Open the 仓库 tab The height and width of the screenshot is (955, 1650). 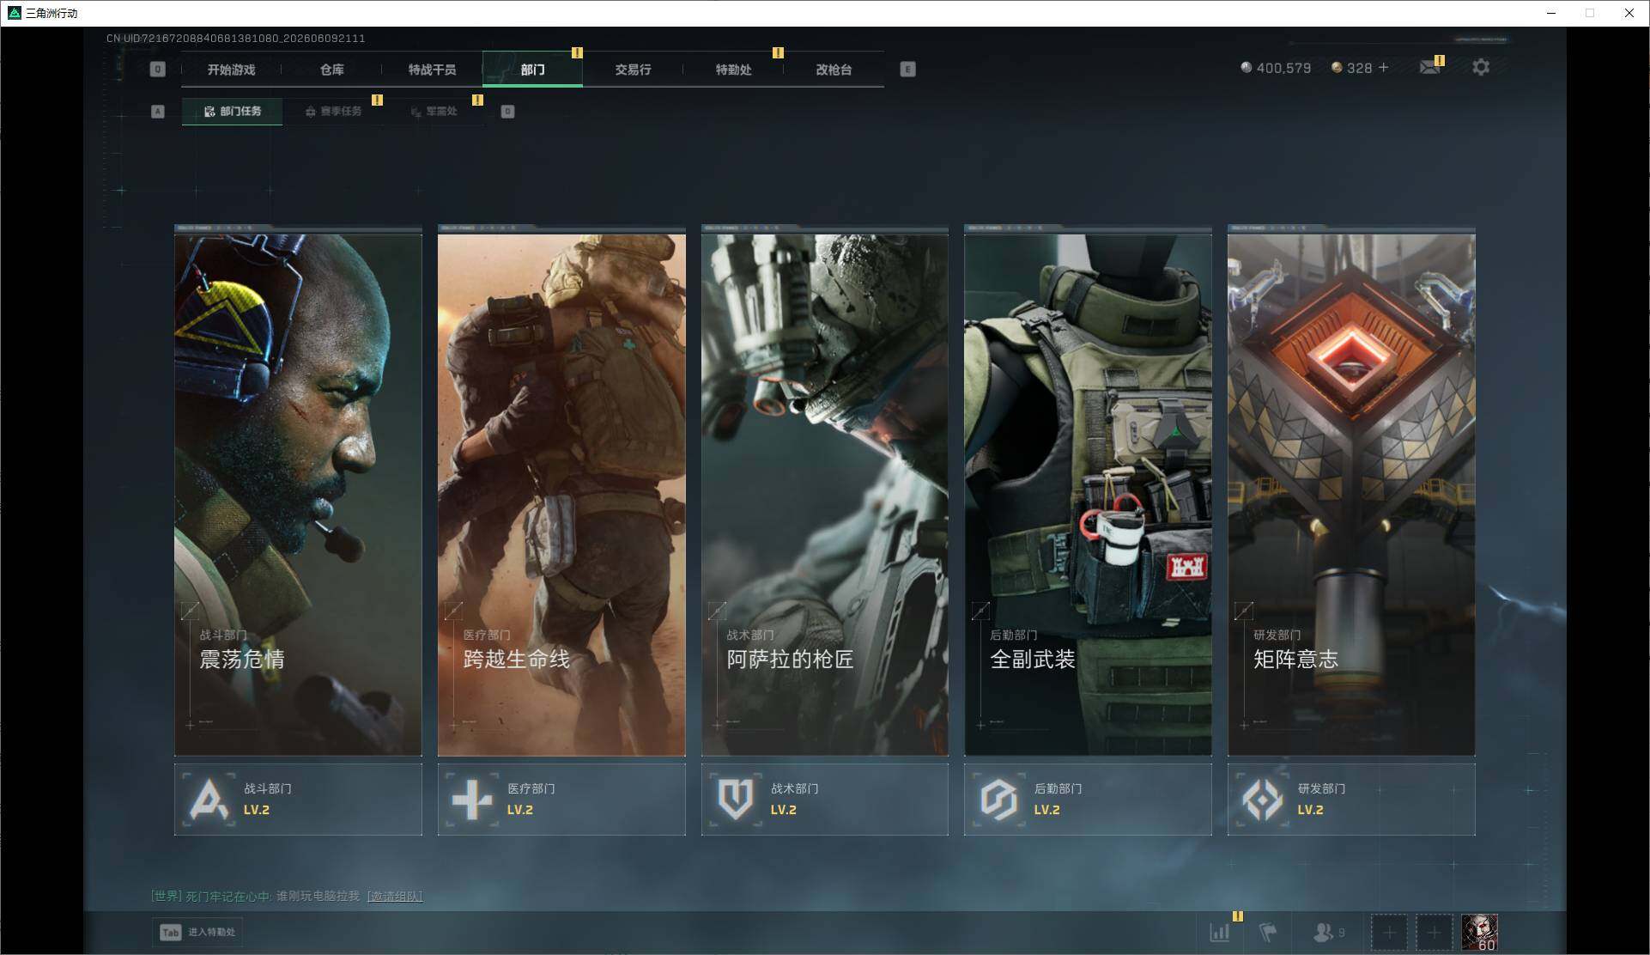point(331,70)
